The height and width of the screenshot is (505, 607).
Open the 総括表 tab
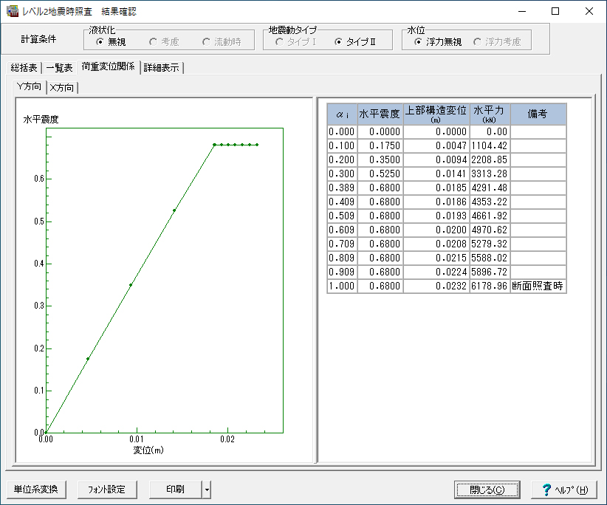tap(24, 68)
